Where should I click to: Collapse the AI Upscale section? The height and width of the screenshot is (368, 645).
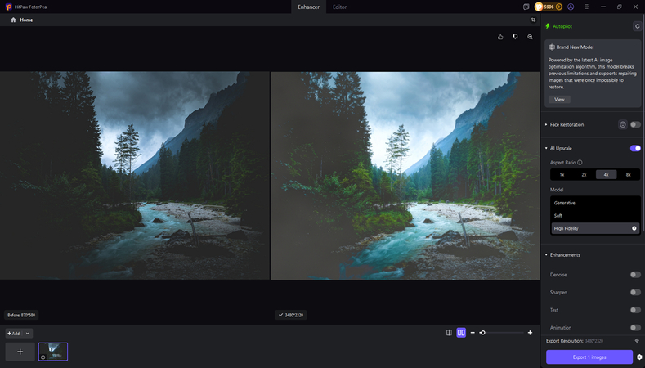coord(546,148)
